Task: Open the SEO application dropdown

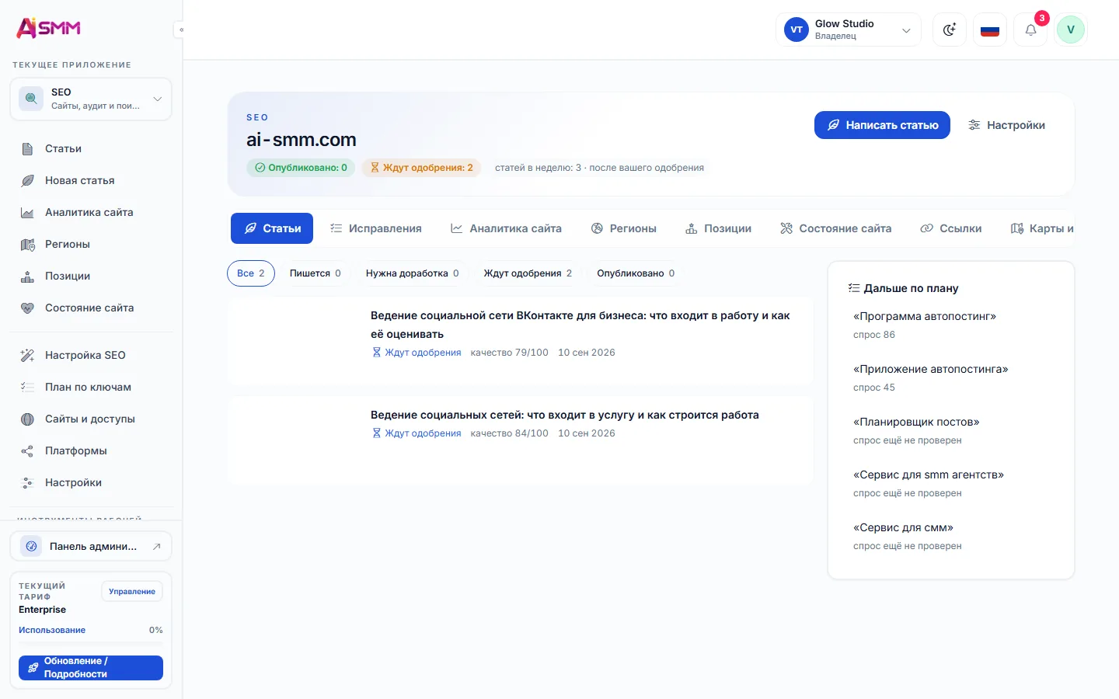Action: tap(91, 99)
